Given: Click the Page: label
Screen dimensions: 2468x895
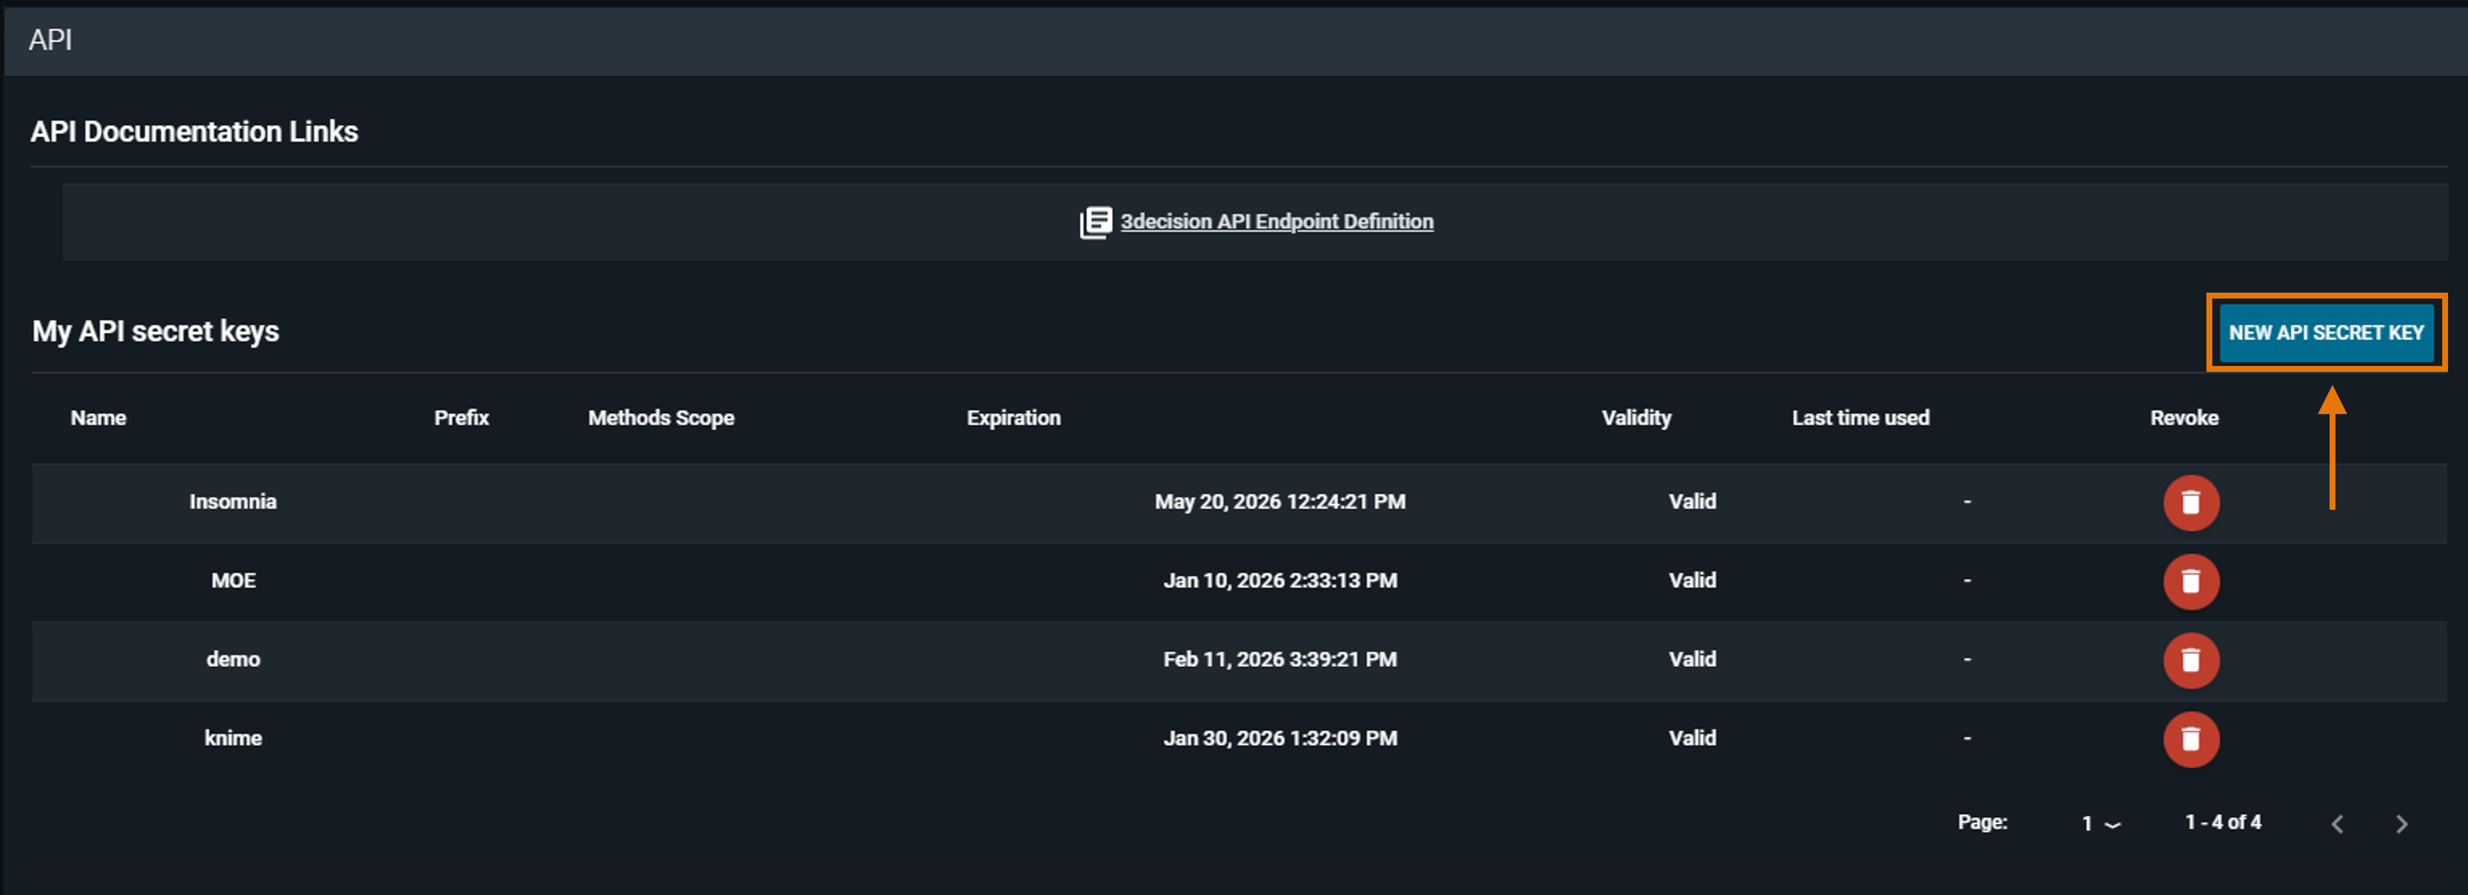Looking at the screenshot, I should 1982,822.
